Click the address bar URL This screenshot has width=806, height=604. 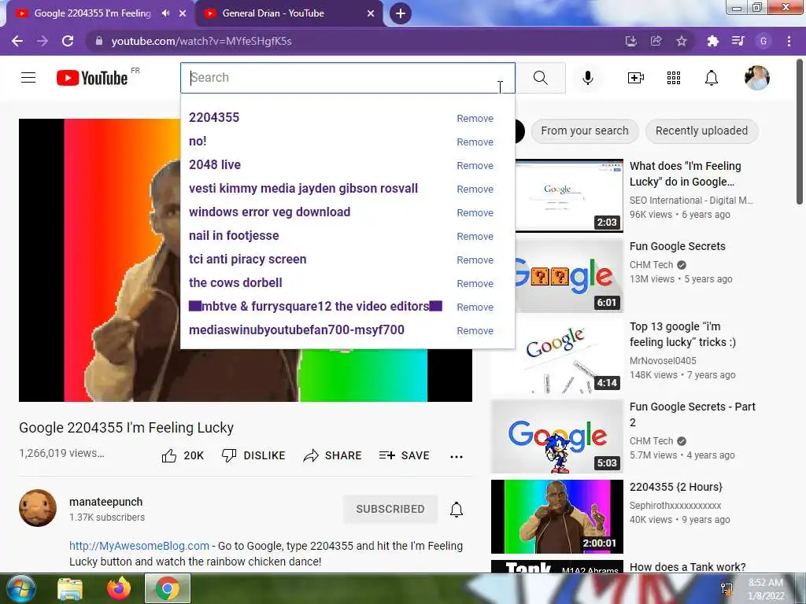pyautogui.click(x=201, y=41)
